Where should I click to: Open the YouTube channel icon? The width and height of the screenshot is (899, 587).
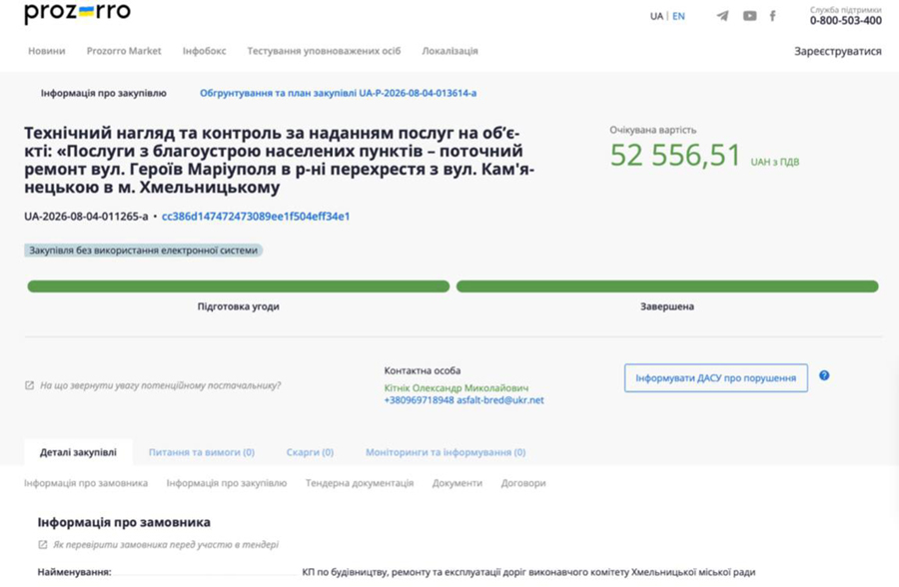click(x=749, y=16)
